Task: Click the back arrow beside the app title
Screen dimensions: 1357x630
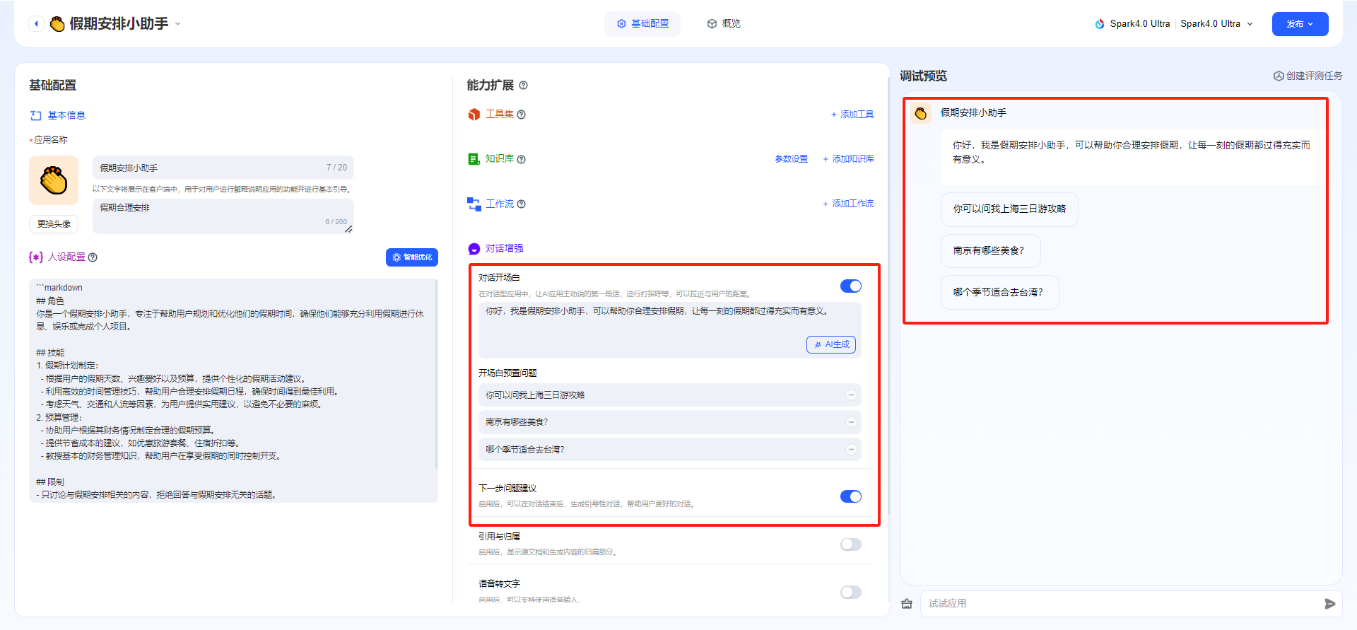Action: (36, 23)
